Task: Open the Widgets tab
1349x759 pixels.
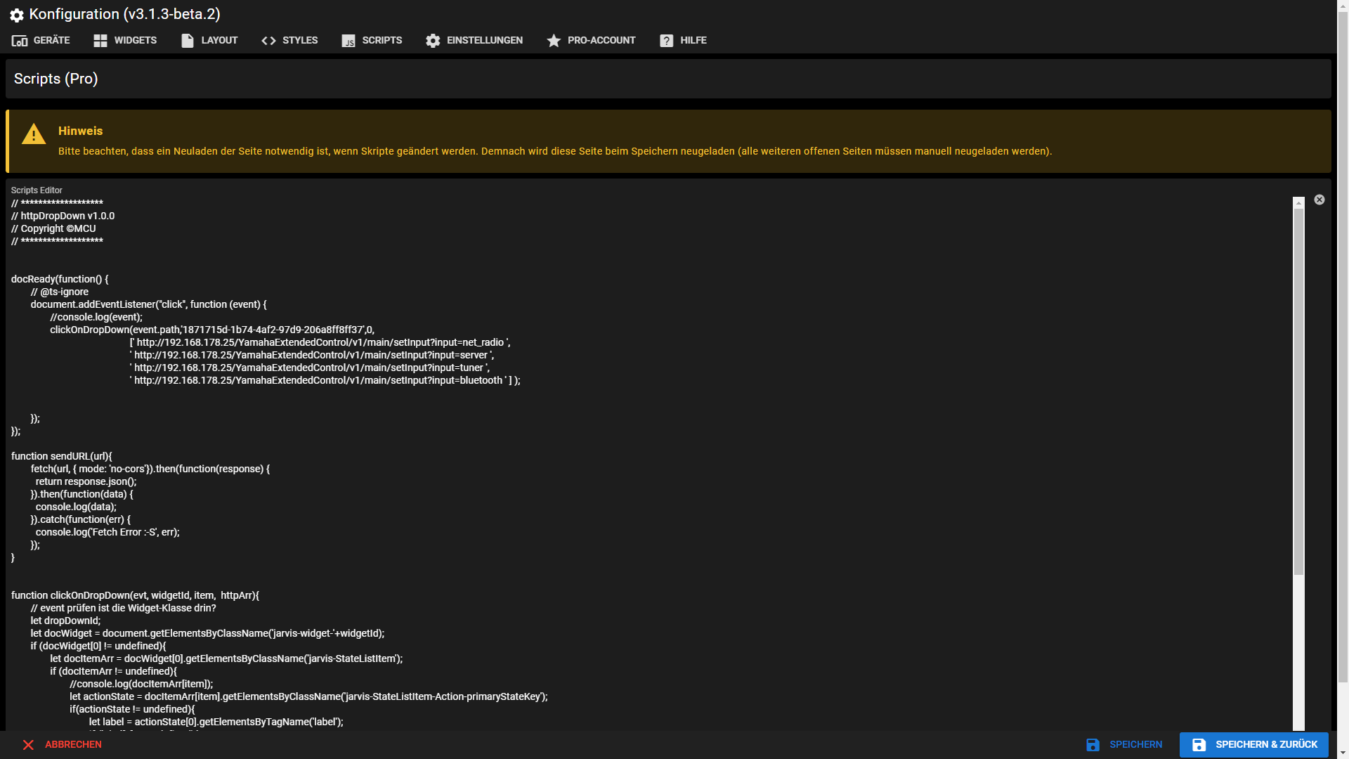Action: coord(125,41)
